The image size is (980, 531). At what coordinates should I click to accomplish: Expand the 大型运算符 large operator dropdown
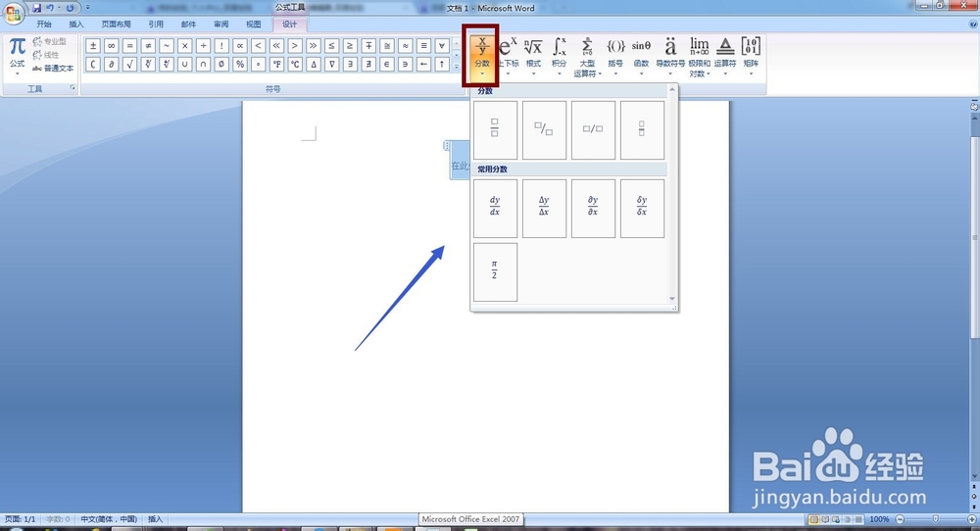[587, 57]
